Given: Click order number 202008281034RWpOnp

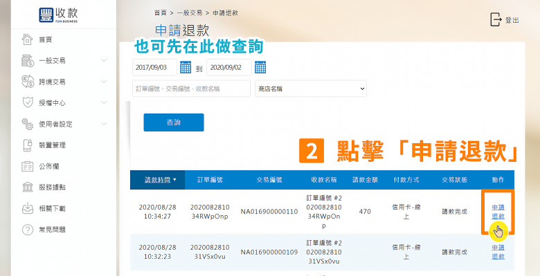Looking at the screenshot, I should click(x=210, y=212).
